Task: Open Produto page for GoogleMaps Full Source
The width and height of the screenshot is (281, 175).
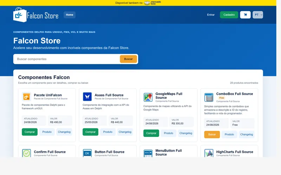Action: pos(169,133)
